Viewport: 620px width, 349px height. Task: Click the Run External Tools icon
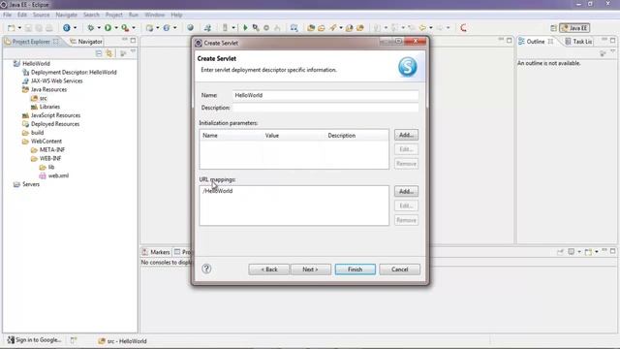tap(125, 28)
